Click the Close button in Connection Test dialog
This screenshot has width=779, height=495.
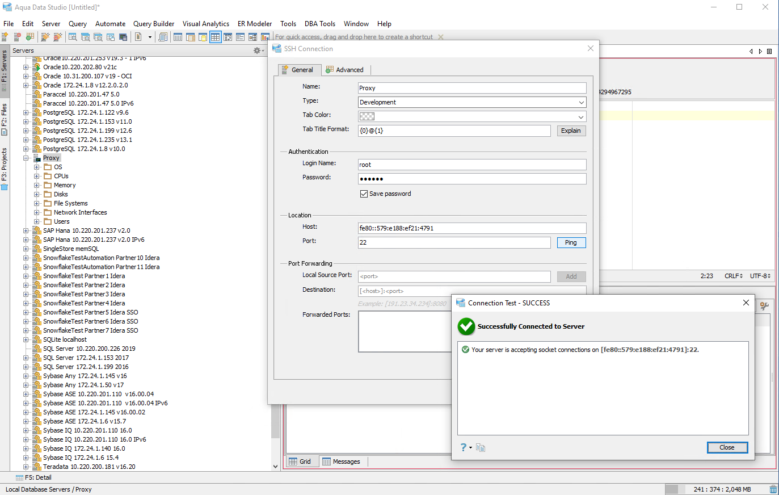(x=727, y=447)
